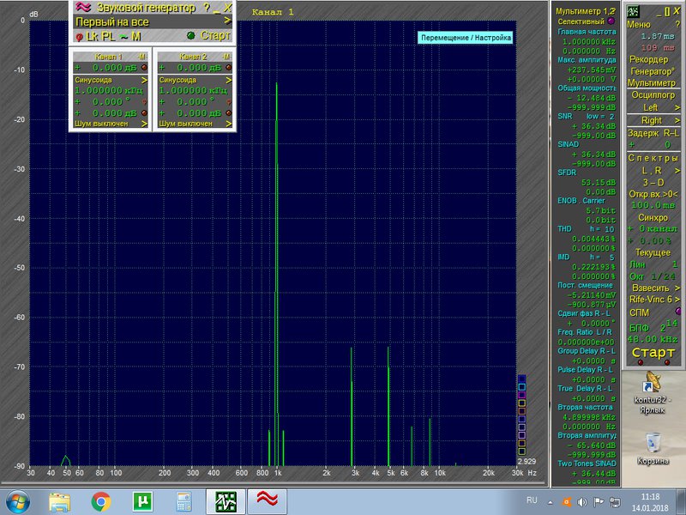Toggle the СПМ purple indicator
The height and width of the screenshot is (515, 686).
click(678, 311)
